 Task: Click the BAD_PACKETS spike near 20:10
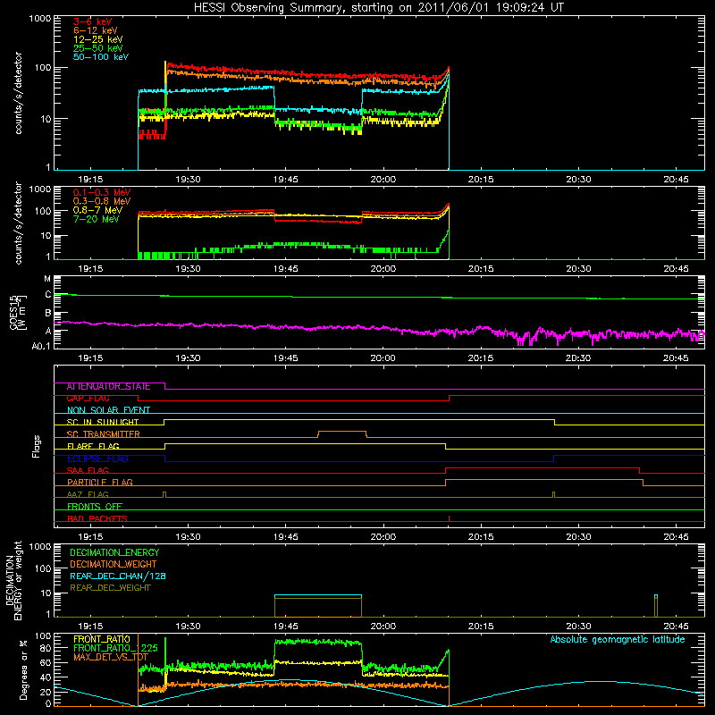pos(450,518)
